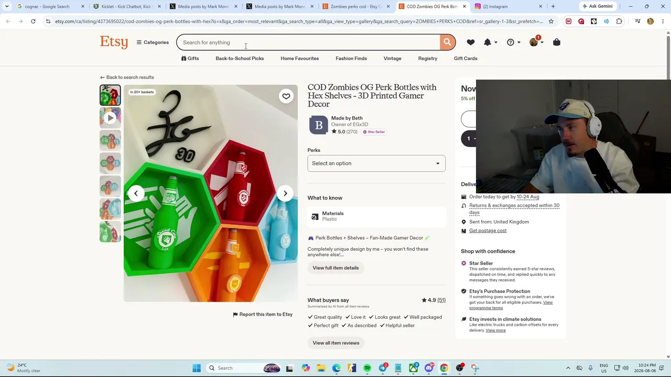This screenshot has height=377, width=671.
Task: Open the Gifts menu item
Action: [190, 59]
